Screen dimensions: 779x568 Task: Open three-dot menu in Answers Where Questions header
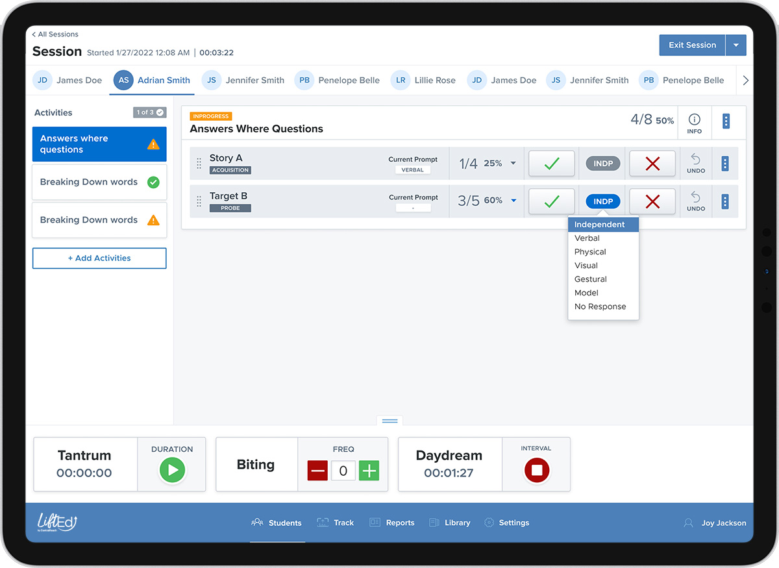pyautogui.click(x=726, y=121)
